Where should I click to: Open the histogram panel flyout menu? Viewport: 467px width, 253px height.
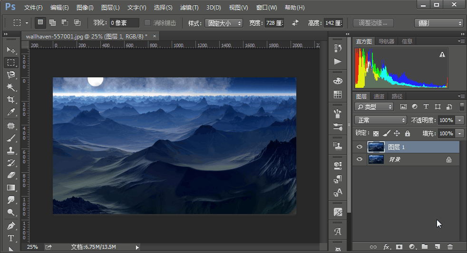[461, 41]
